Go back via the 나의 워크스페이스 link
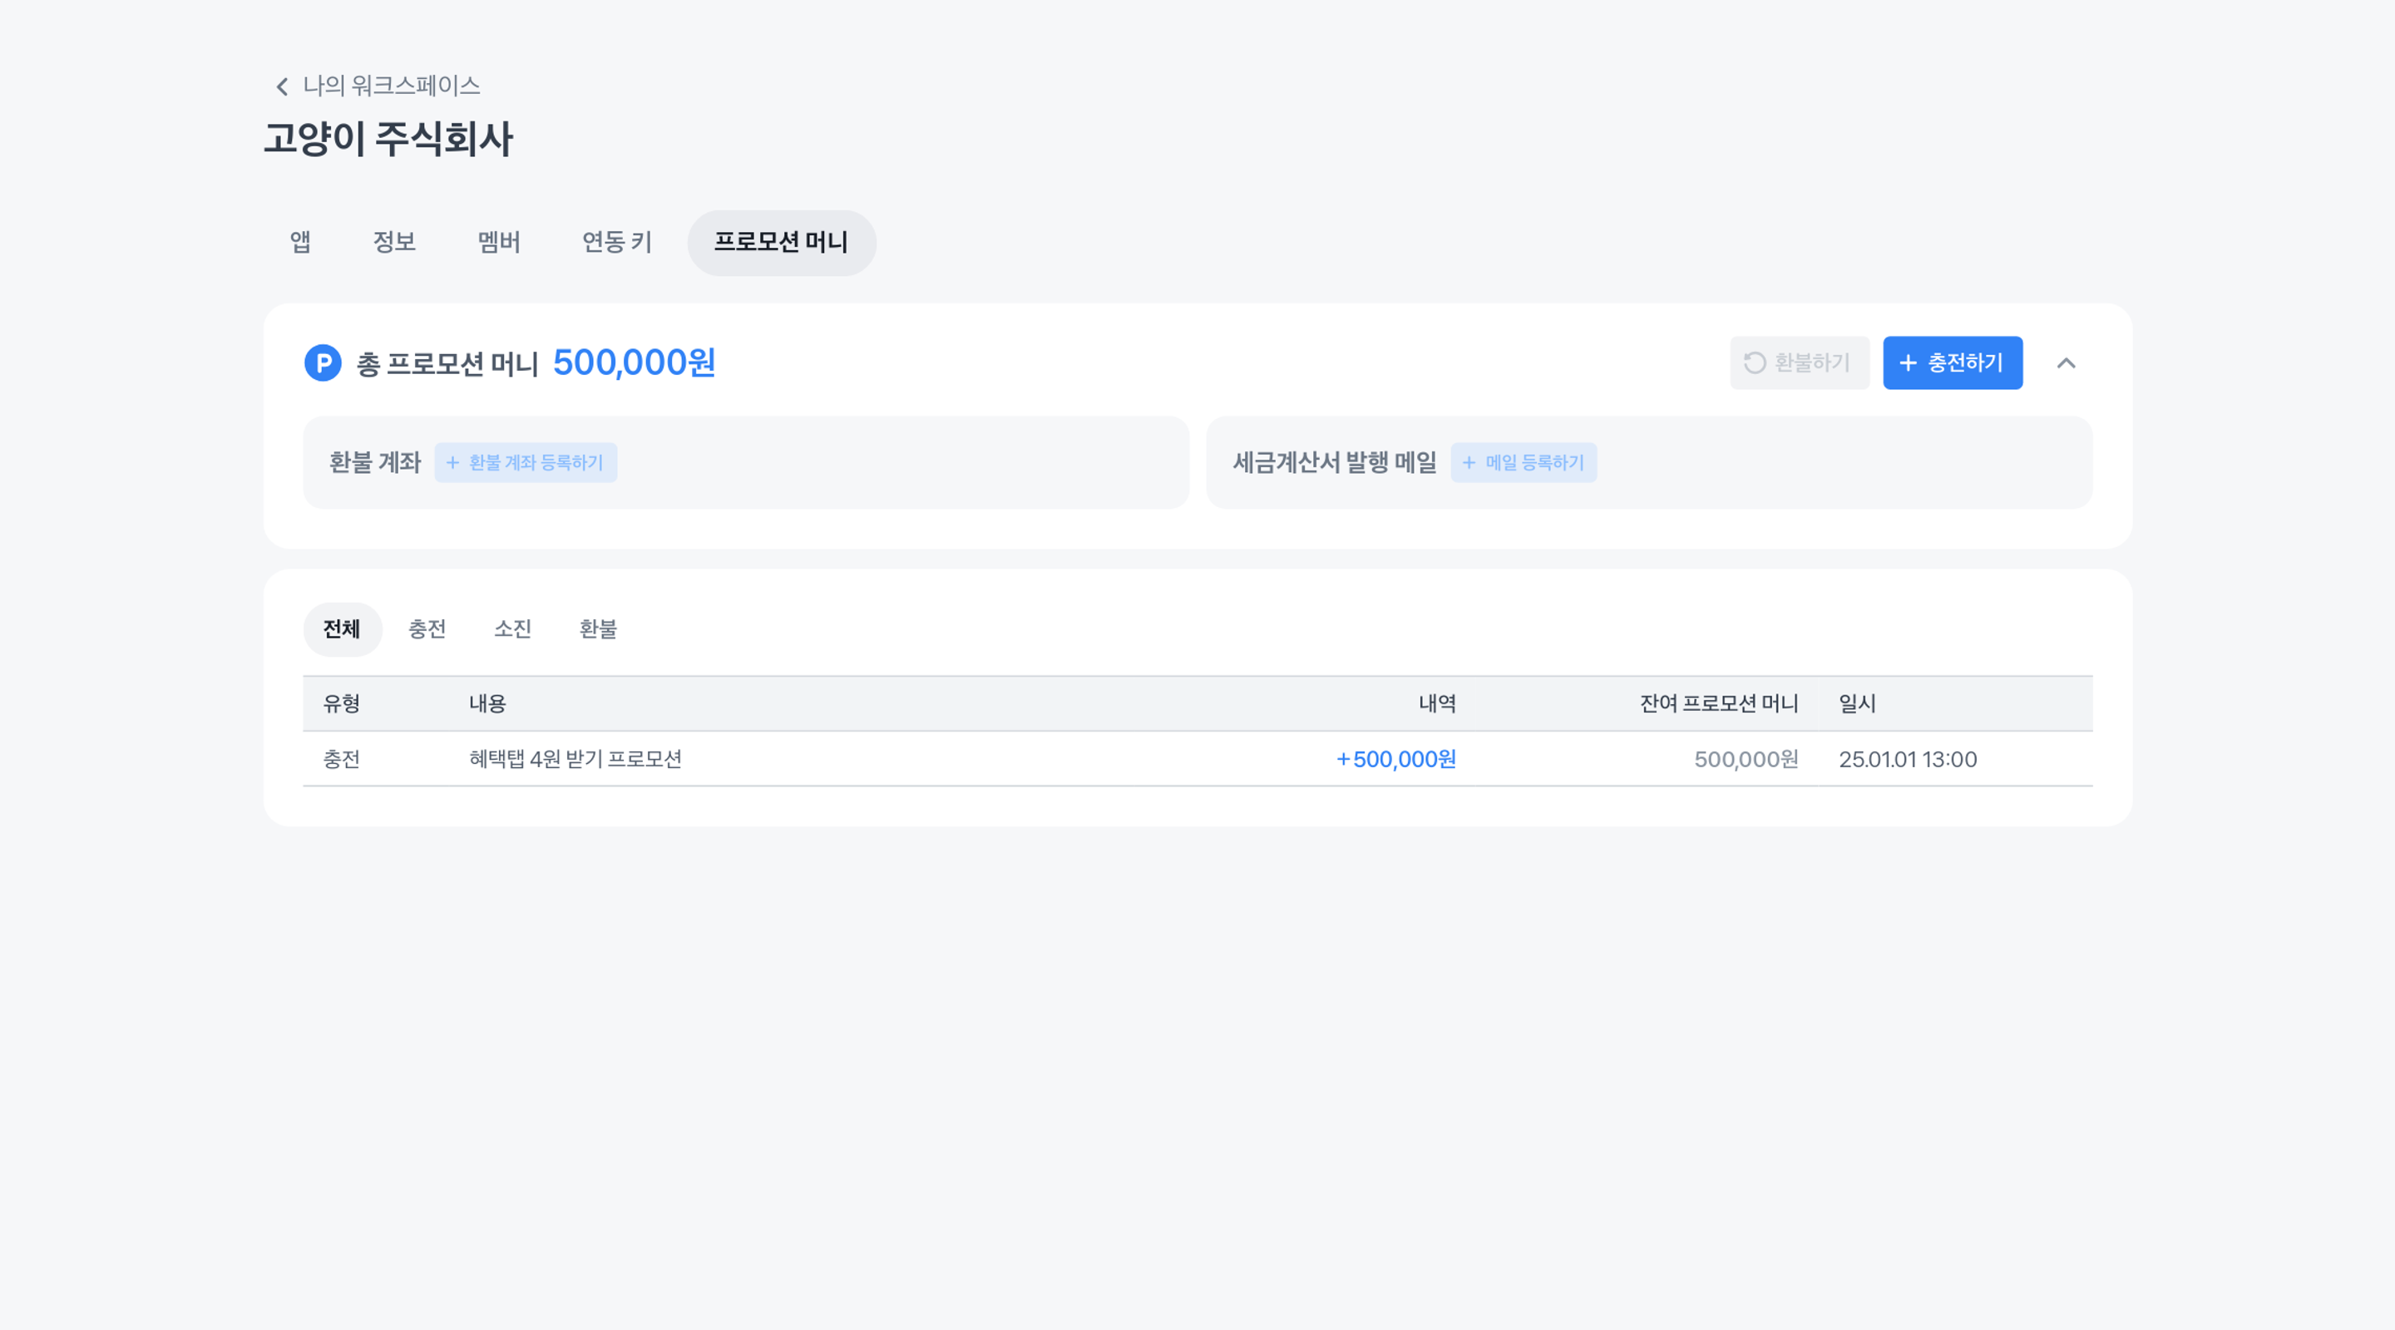Image resolution: width=2395 pixels, height=1330 pixels. 392,86
